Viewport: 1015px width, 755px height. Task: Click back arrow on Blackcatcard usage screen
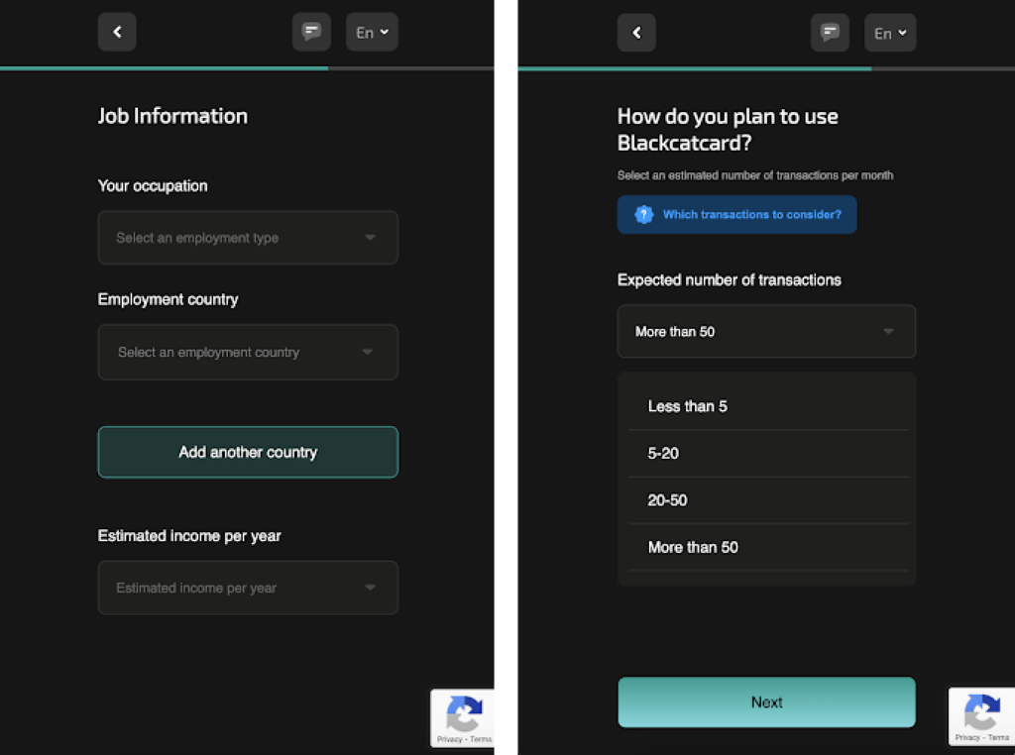pos(636,33)
